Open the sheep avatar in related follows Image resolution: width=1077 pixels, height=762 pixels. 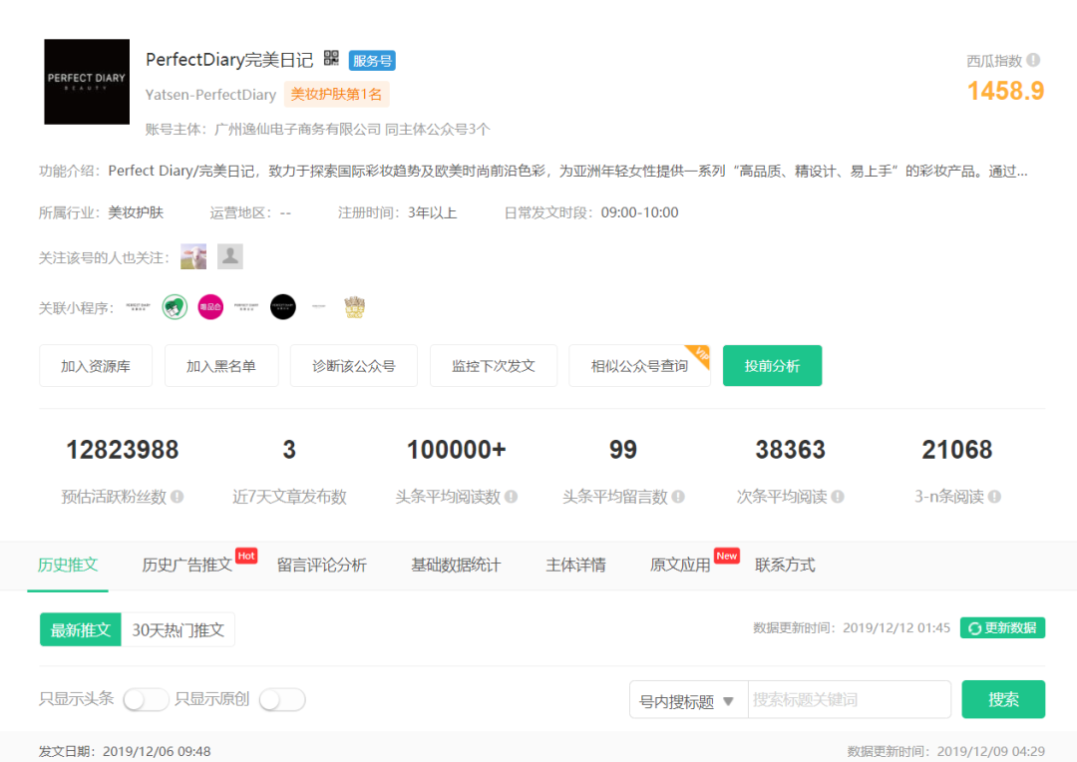[193, 257]
